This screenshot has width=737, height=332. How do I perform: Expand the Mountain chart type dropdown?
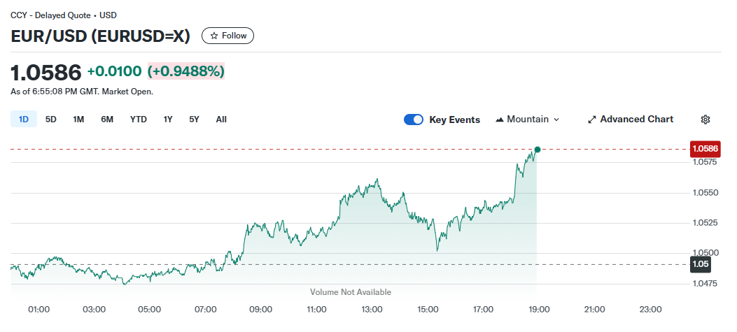(556, 120)
